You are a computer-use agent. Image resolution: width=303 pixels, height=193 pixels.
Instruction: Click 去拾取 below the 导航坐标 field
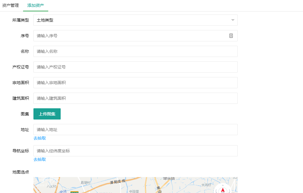[40, 159]
